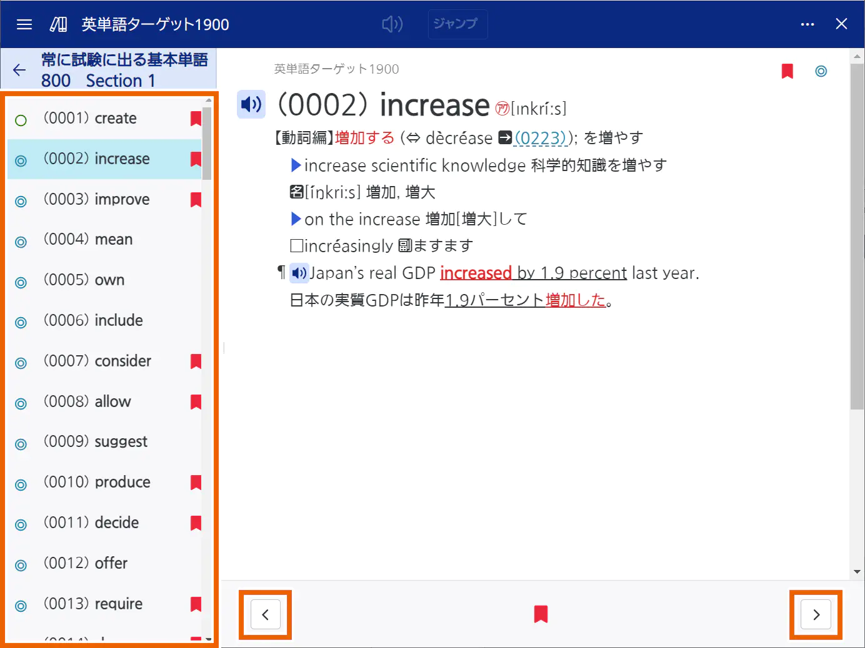Select the word (0005) own
Screen dimensions: 865x648
pyautogui.click(x=84, y=280)
